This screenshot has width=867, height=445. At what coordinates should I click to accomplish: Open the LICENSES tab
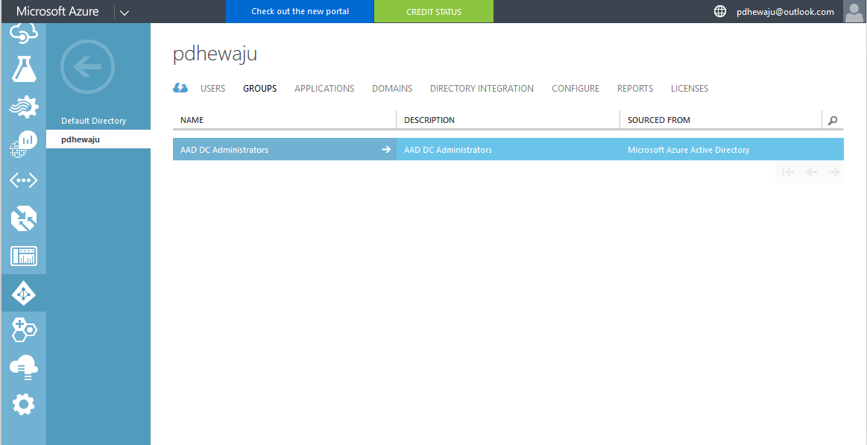[690, 89]
